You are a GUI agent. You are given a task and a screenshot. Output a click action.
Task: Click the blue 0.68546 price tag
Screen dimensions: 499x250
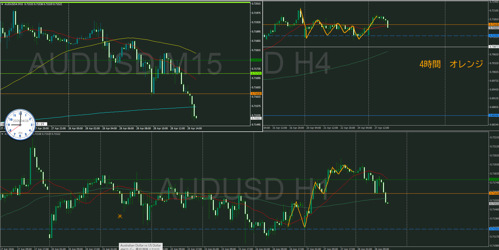[494, 115]
